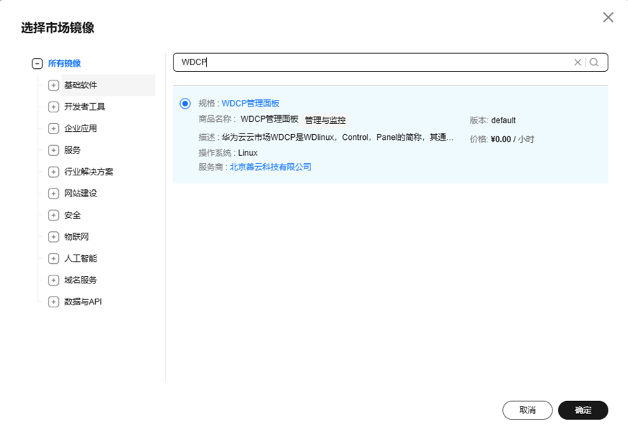The height and width of the screenshot is (440, 628).
Task: Select the 企业应用 tree item
Action: 81,128
